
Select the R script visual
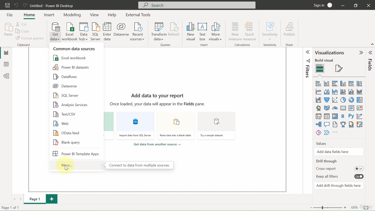point(343,116)
